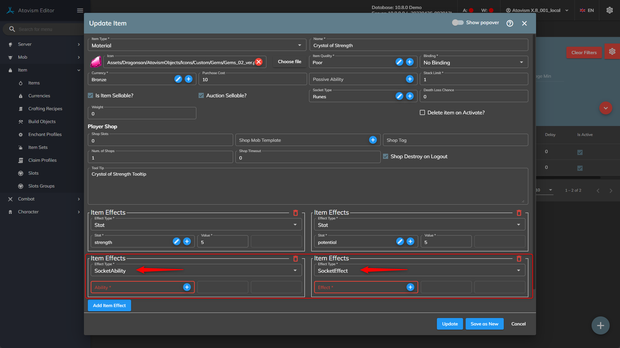Edit the strength stat with pencil icon
The width and height of the screenshot is (620, 348).
click(176, 242)
